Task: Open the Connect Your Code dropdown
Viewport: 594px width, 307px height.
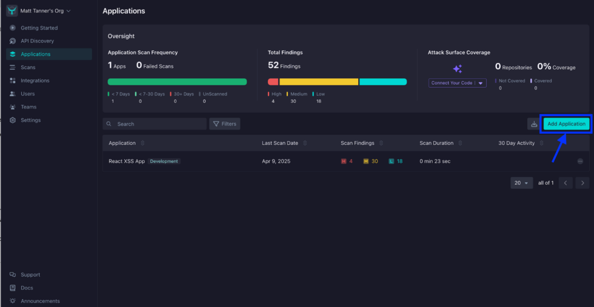Action: tap(481, 83)
